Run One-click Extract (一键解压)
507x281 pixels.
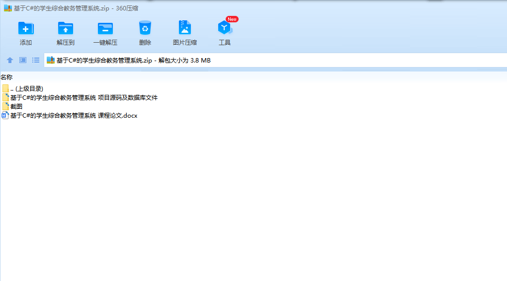[x=105, y=28]
